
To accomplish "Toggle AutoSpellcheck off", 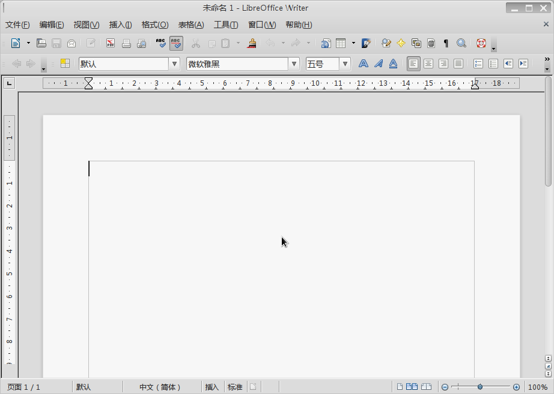I will pos(176,43).
